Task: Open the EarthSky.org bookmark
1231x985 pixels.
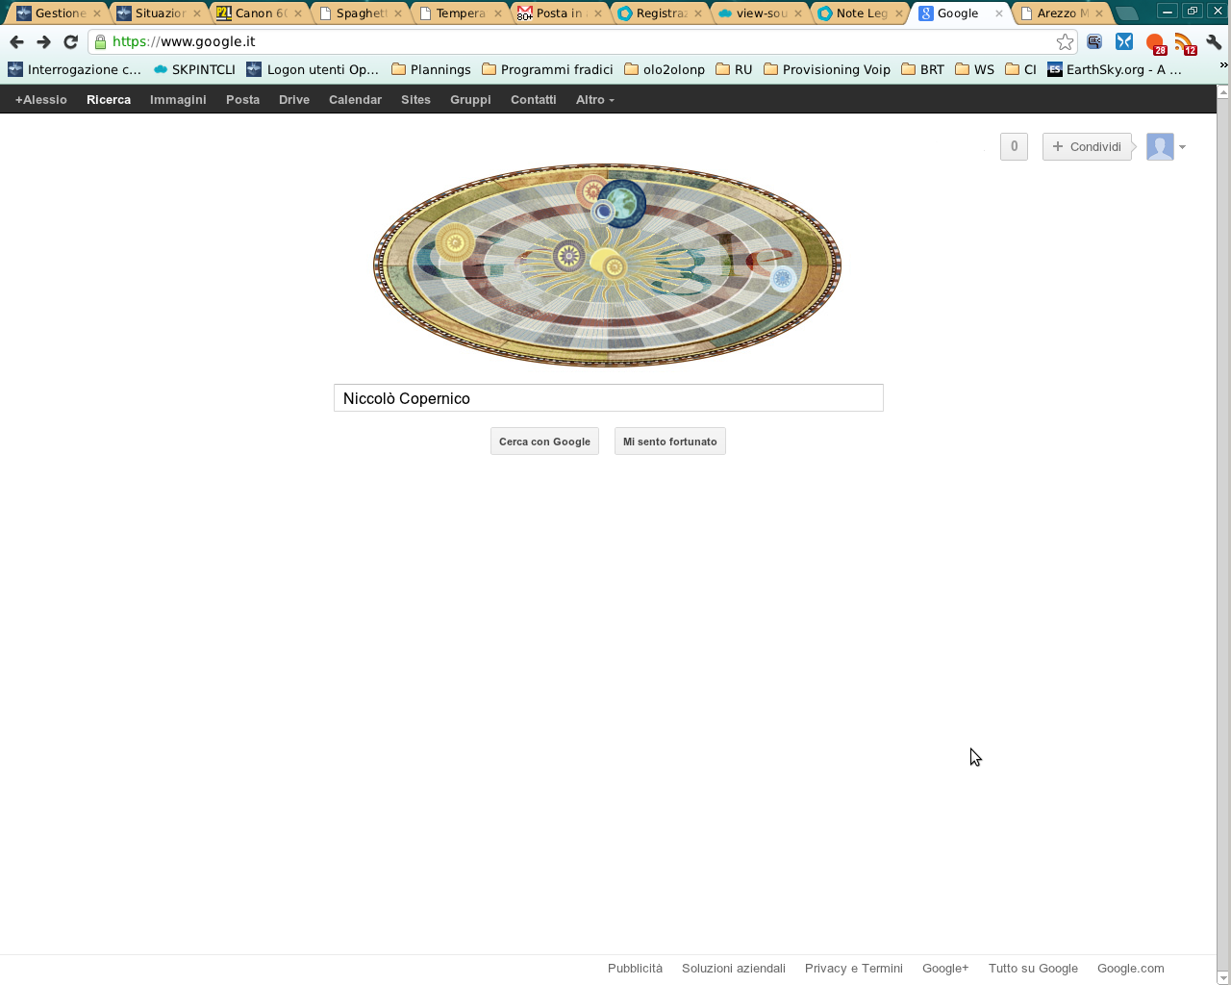Action: coord(1115,69)
